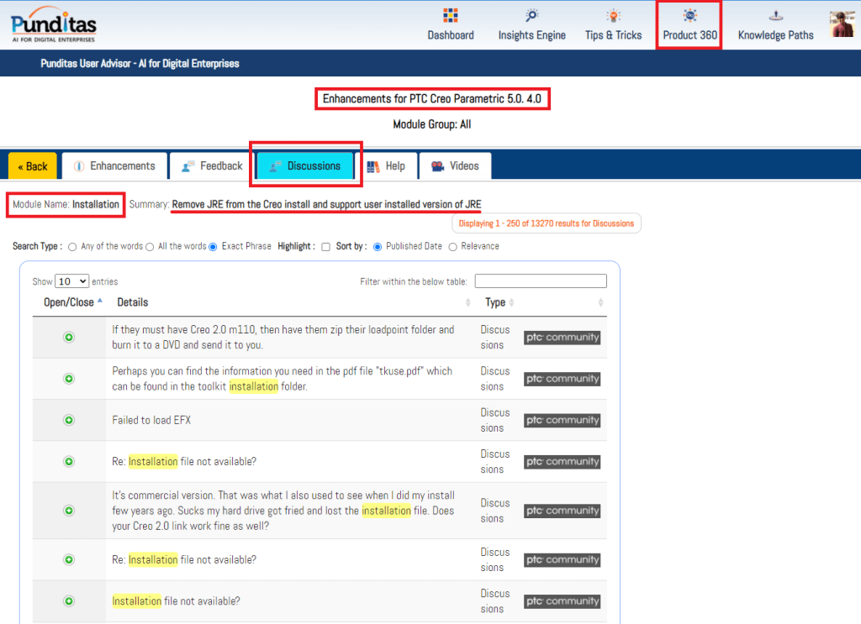Click ptc community logo for Failed to load EFX
Screen dimensions: 861x624
(x=562, y=420)
